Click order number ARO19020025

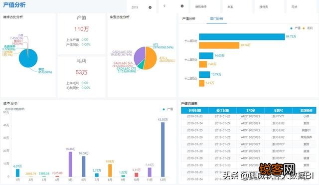click(250, 130)
